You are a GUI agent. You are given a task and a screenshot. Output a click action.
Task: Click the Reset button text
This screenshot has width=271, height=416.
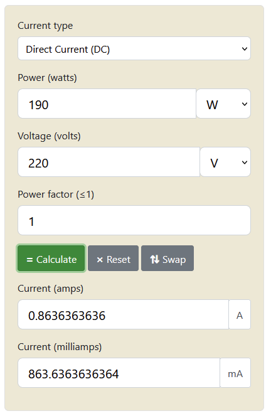point(119,260)
